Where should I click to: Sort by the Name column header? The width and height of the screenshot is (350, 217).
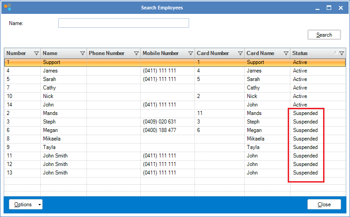pyautogui.click(x=58, y=53)
